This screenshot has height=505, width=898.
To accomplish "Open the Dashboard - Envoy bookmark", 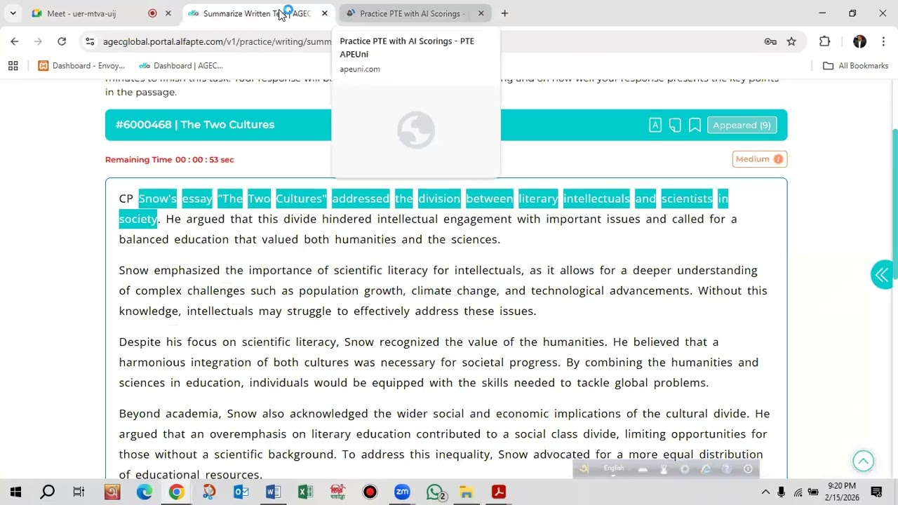I will [81, 65].
